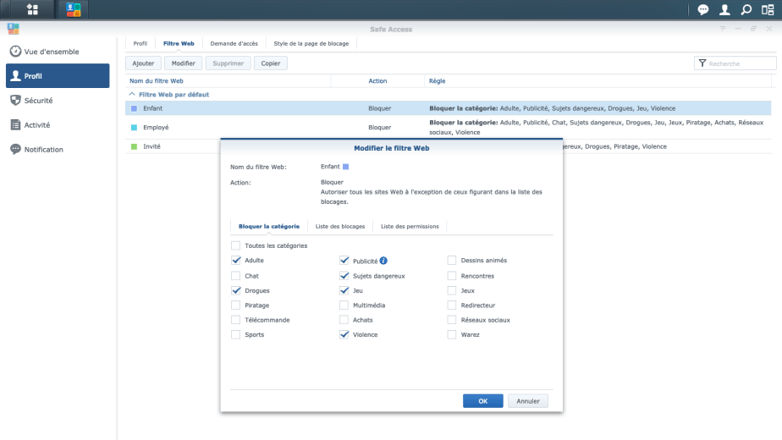Go to Activité in the sidebar
Viewport: 782px width, 440px height.
pyautogui.click(x=36, y=125)
